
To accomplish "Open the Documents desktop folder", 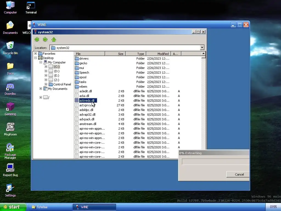I will click(x=10, y=27).
